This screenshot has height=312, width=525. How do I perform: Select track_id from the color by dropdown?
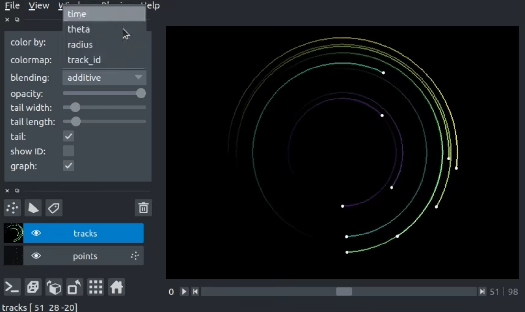84,60
